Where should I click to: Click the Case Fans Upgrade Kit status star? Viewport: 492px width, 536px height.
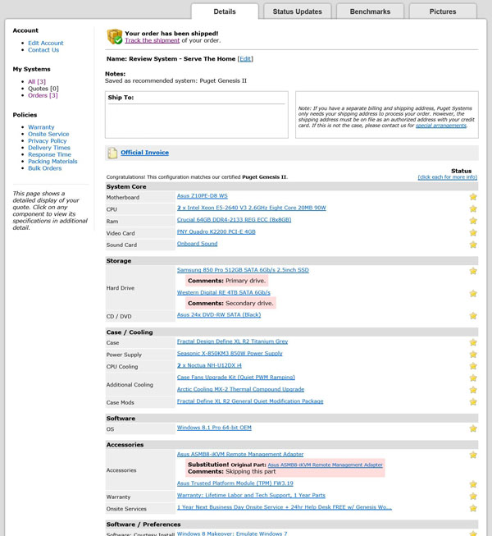[473, 378]
